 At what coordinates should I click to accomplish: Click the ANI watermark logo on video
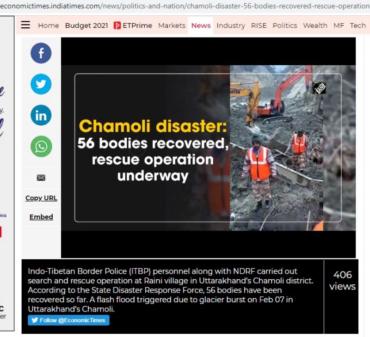tap(319, 88)
